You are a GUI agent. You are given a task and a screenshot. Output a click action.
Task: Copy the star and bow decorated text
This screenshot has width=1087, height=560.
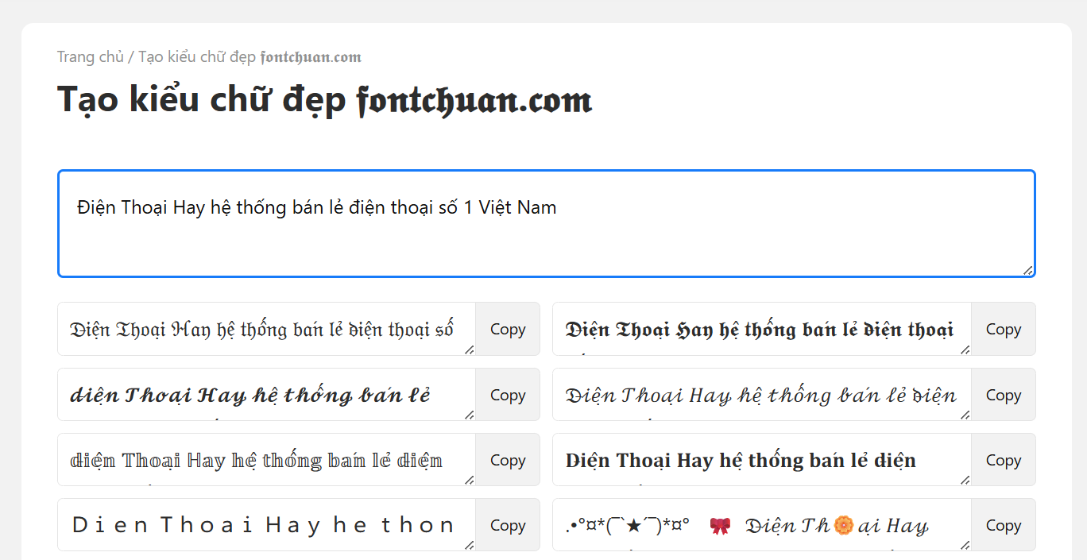coord(1003,525)
